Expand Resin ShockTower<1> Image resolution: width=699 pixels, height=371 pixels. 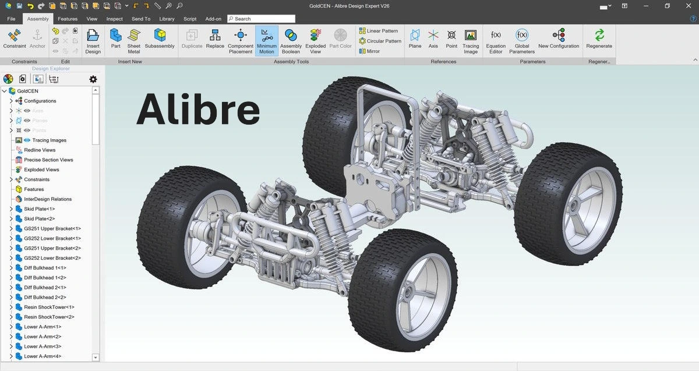pos(11,307)
